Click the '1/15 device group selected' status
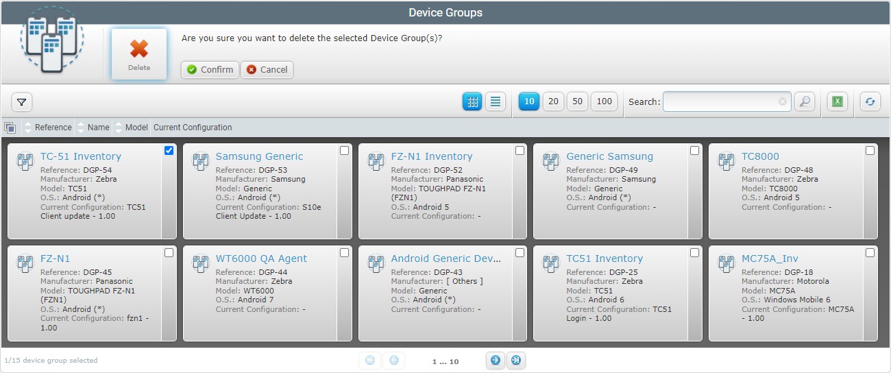The image size is (891, 373). point(51,360)
